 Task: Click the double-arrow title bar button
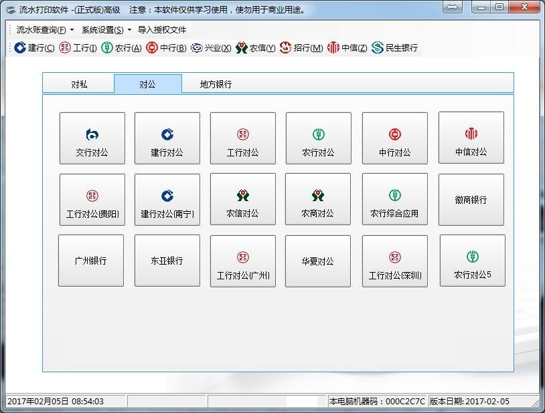point(452,7)
